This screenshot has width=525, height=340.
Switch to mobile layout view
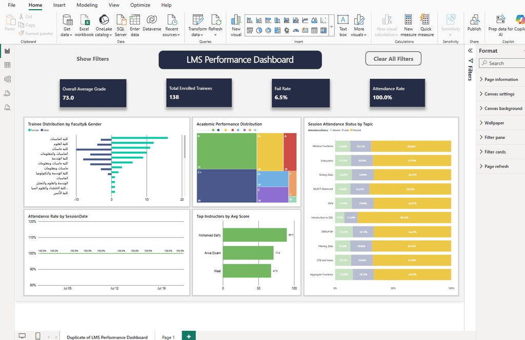(x=38, y=336)
